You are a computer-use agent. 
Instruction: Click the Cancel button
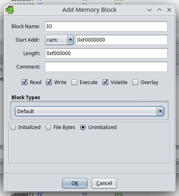[x=104, y=183]
